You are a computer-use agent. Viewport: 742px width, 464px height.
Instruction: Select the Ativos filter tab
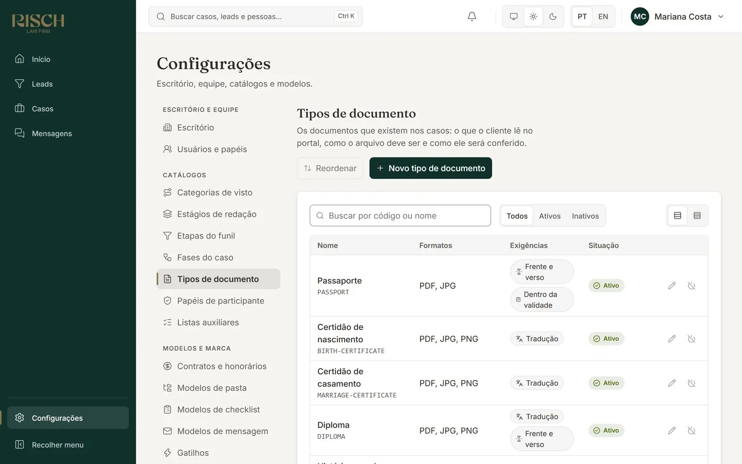(x=550, y=216)
